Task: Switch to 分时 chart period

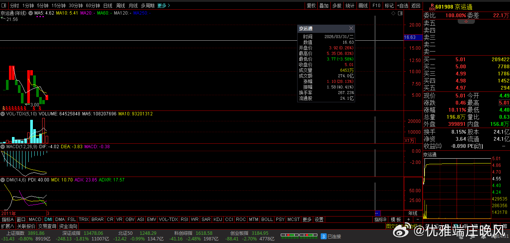Action: pyautogui.click(x=14, y=6)
